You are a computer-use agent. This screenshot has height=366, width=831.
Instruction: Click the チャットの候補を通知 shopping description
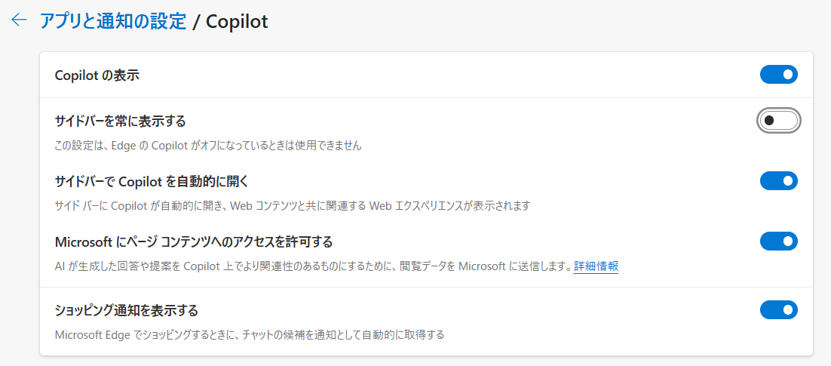click(x=250, y=335)
